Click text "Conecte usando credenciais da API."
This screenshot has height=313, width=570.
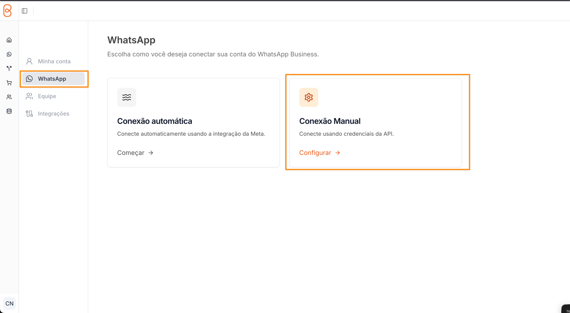[x=346, y=134]
